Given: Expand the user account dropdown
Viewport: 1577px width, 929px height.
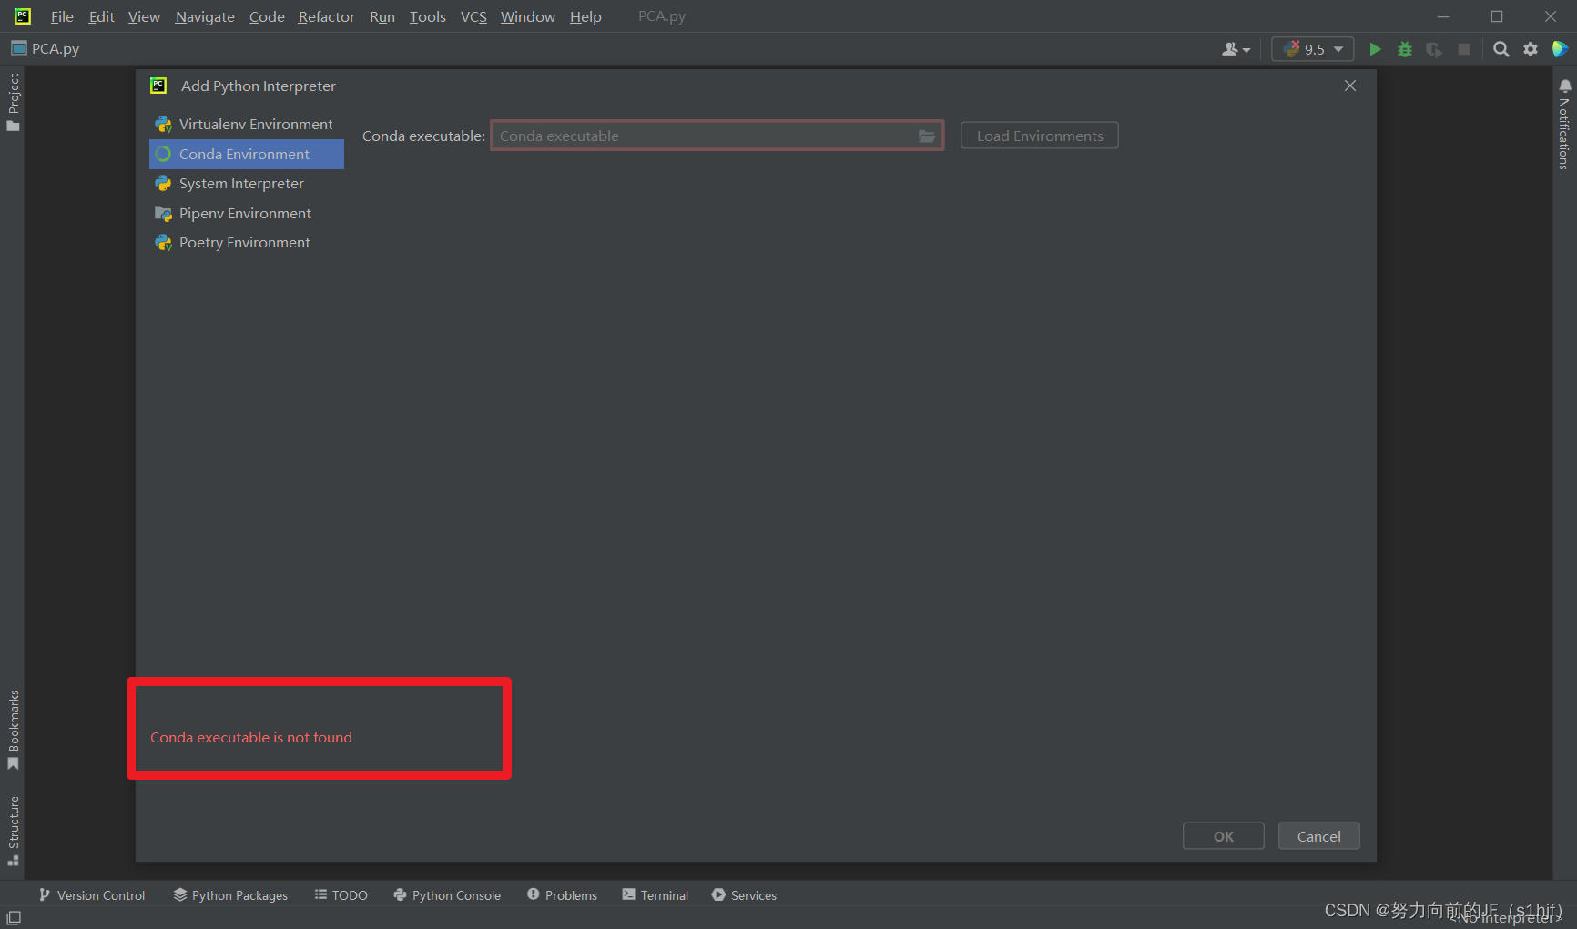Looking at the screenshot, I should tap(1236, 49).
